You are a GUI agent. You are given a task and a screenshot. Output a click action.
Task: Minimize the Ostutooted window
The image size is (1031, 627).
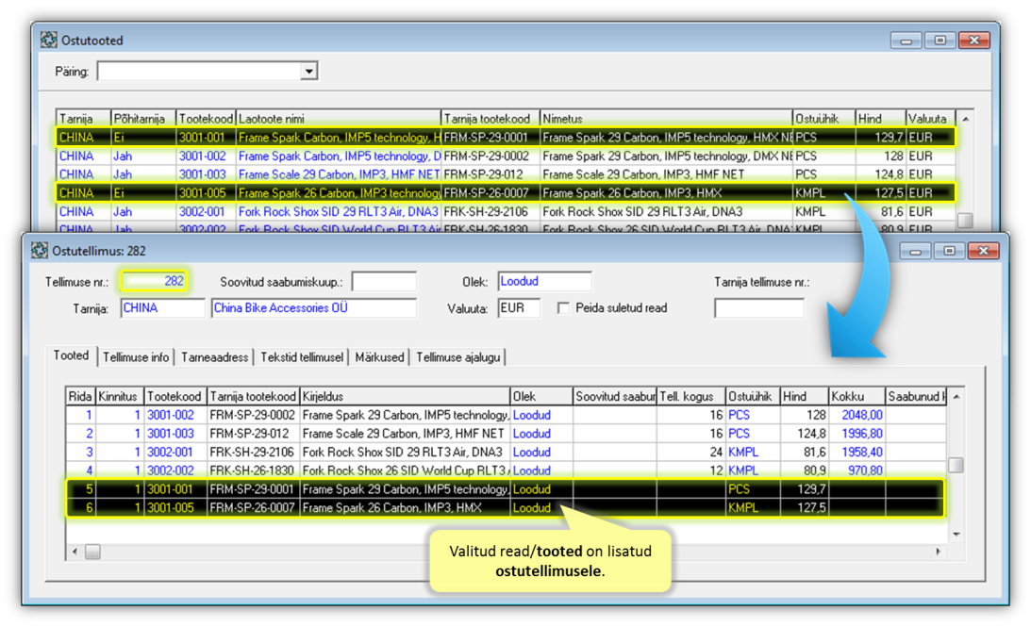(x=906, y=41)
